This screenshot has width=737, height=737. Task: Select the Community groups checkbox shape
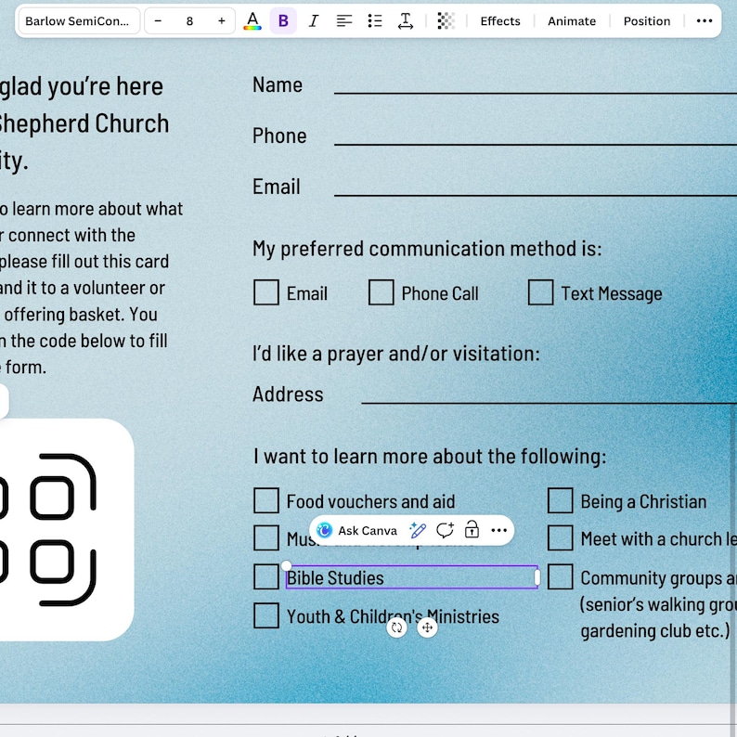click(561, 576)
